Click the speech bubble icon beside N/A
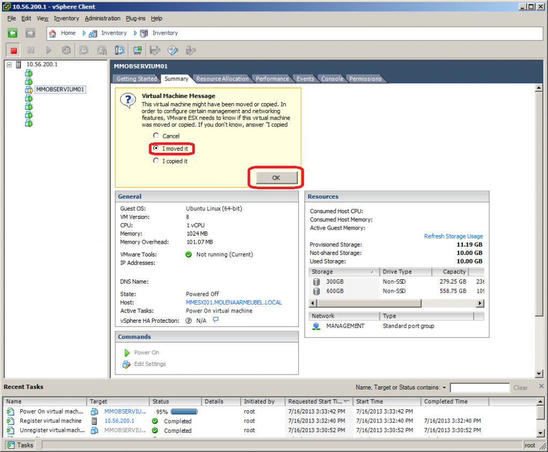This screenshot has height=452, width=548. point(216,319)
